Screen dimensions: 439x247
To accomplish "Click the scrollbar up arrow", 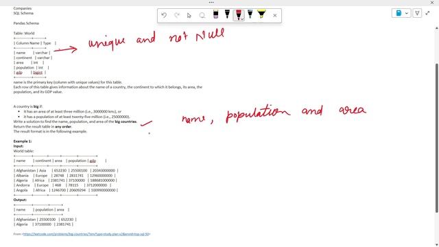I will [436, 28].
